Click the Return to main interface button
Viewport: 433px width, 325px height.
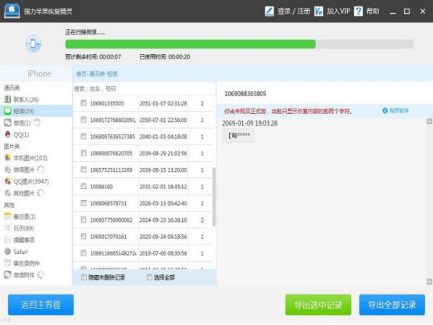(x=41, y=305)
